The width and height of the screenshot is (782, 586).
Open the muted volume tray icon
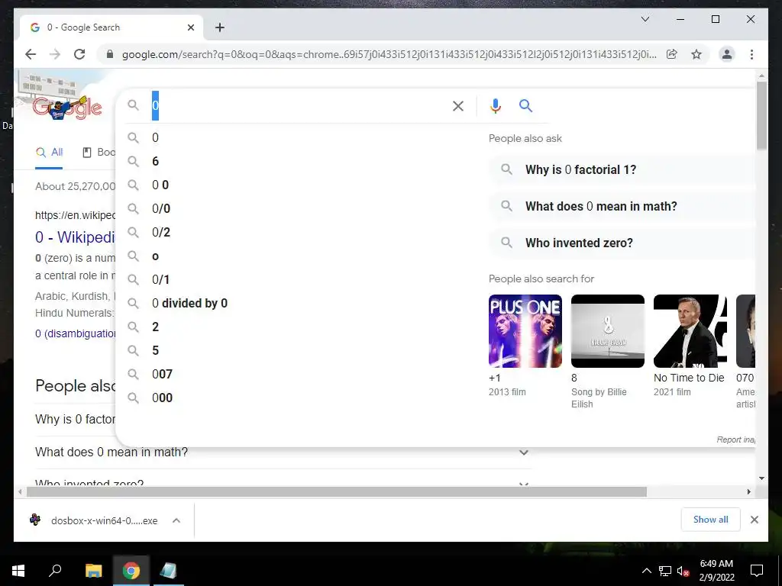click(x=683, y=571)
